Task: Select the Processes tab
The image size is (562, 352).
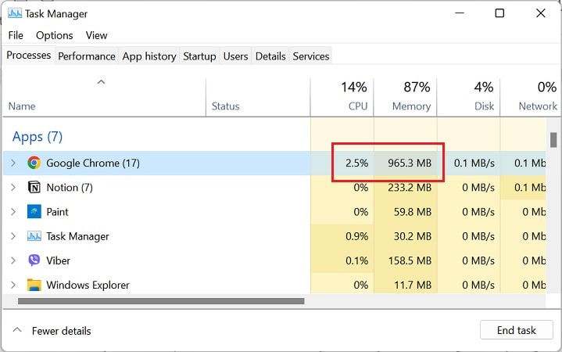Action: pyautogui.click(x=29, y=56)
